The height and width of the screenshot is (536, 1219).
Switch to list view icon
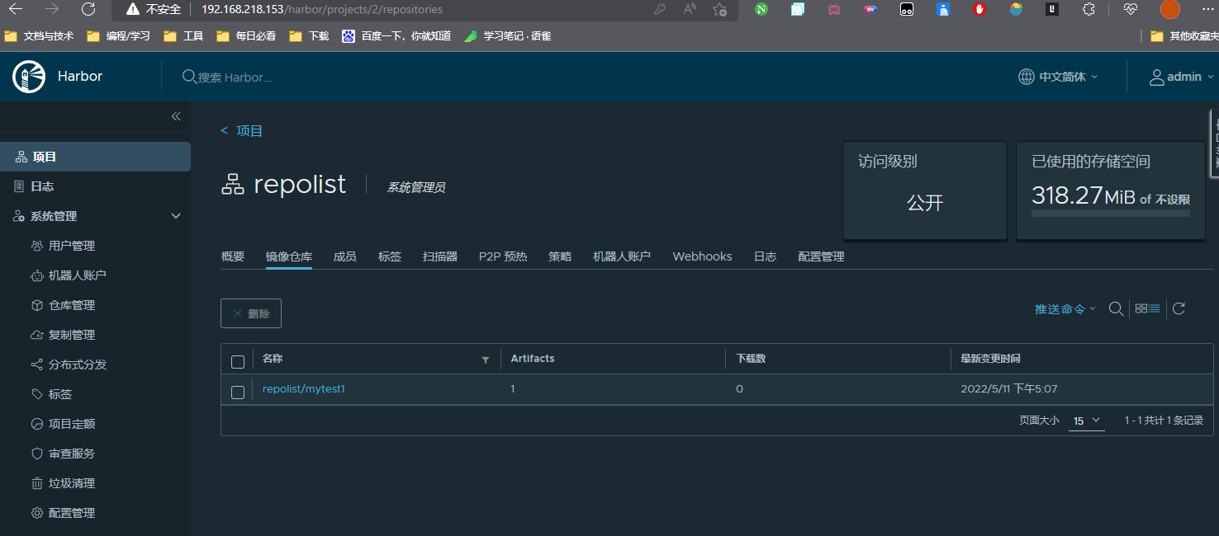[1155, 308]
